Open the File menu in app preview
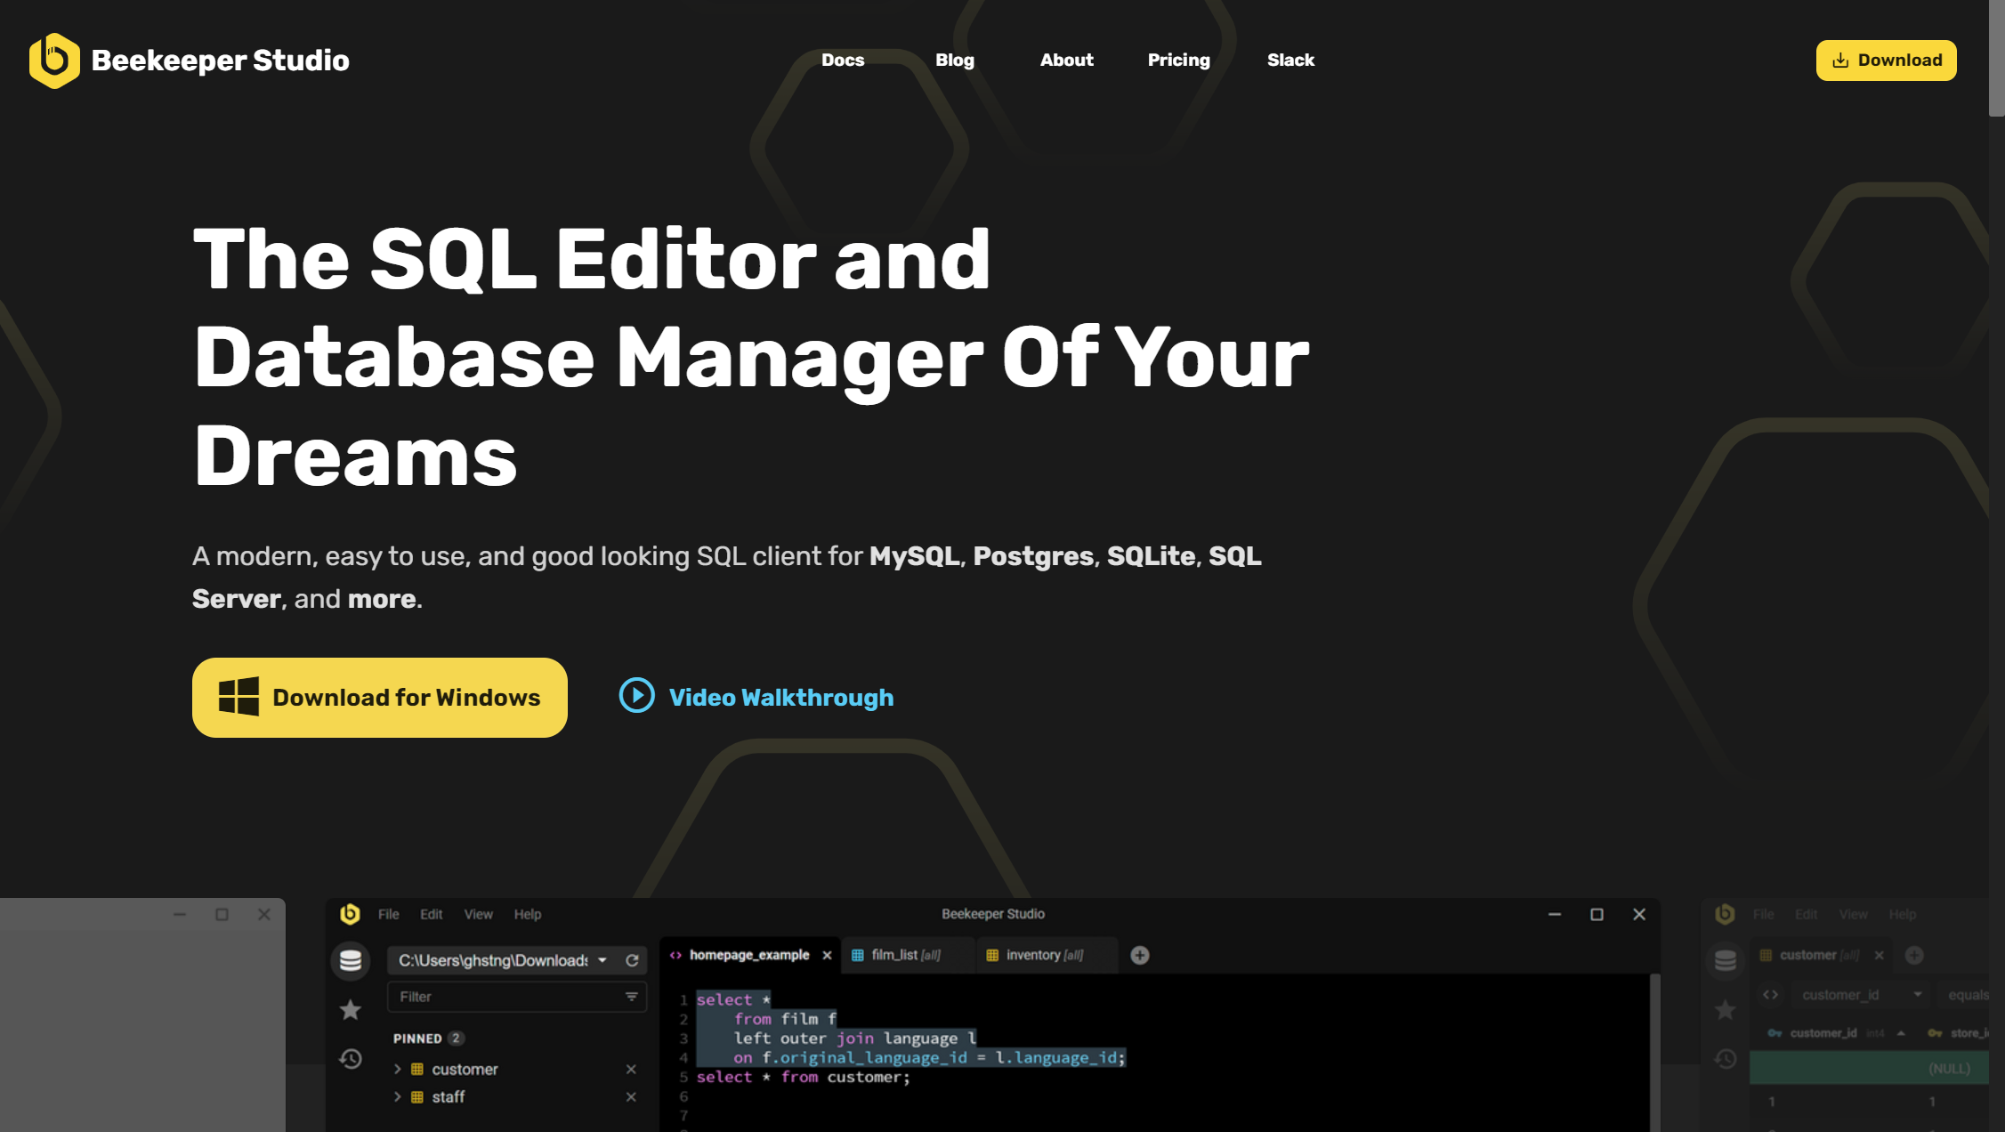 pyautogui.click(x=388, y=914)
